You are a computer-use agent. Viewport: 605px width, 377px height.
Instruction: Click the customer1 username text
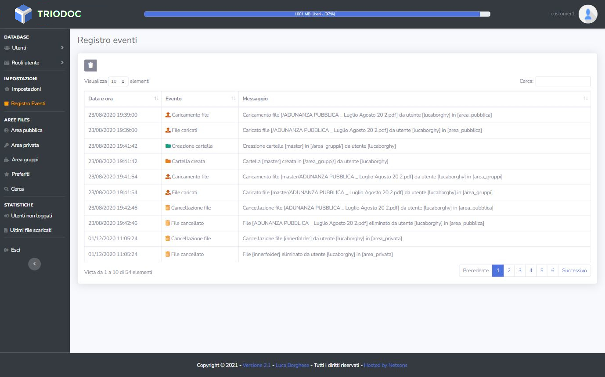pos(562,14)
